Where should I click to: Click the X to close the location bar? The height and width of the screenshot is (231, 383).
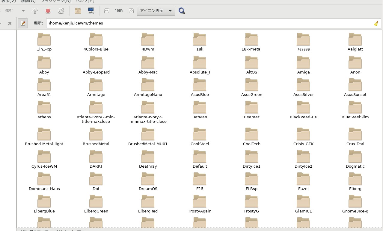(x=10, y=23)
